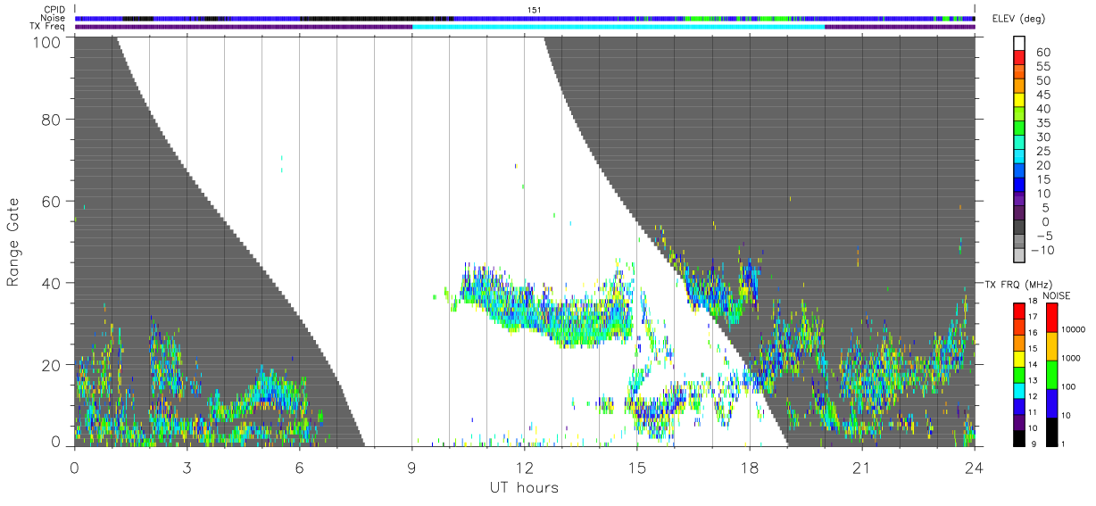Click the orange swatch on NOISE colorbar
1096x506 pixels.
(1052, 345)
